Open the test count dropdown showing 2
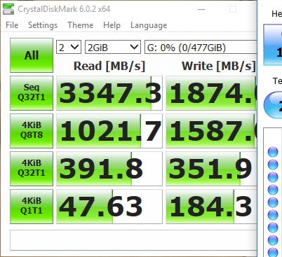 pos(69,48)
